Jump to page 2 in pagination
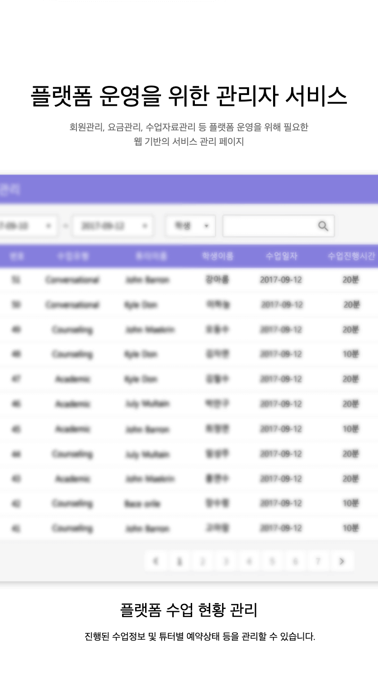378x693 pixels. (x=203, y=561)
